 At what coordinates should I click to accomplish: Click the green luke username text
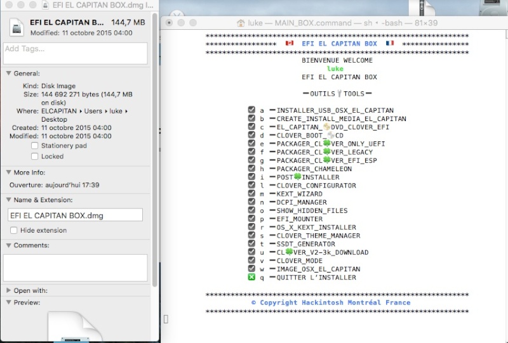(x=335, y=68)
